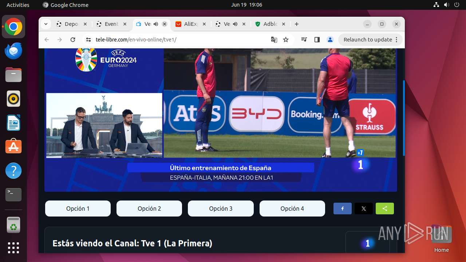Open the network status icon

pos(437,5)
